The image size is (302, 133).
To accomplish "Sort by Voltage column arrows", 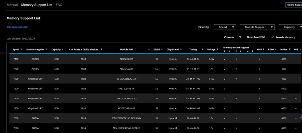I will (217, 50).
